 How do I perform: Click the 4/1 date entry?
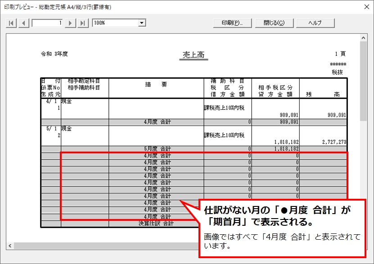click(51, 101)
